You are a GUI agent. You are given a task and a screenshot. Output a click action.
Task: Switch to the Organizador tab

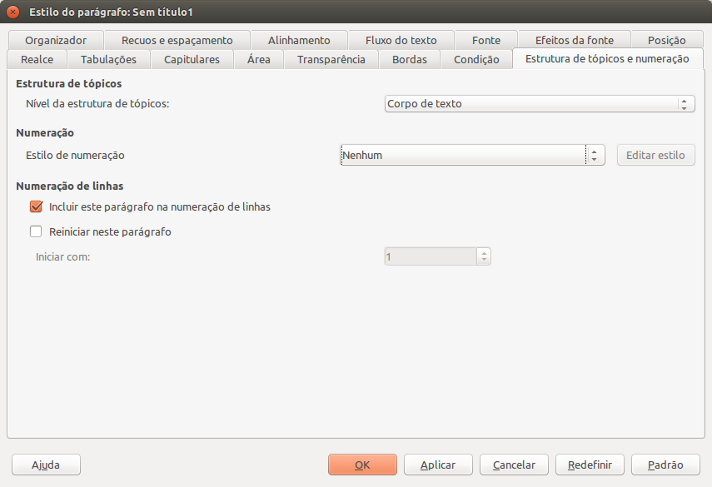click(x=56, y=41)
